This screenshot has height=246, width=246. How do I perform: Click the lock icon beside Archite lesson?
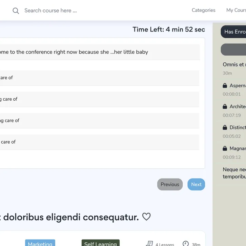225,107
